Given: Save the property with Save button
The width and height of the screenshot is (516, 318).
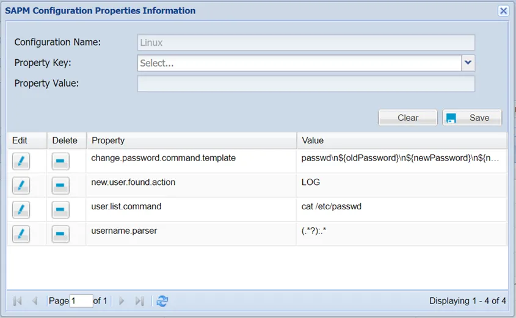Looking at the screenshot, I should tap(472, 118).
